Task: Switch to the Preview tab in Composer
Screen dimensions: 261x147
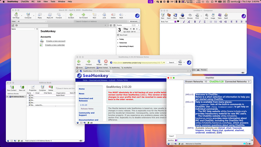Action: click(x=204, y=70)
